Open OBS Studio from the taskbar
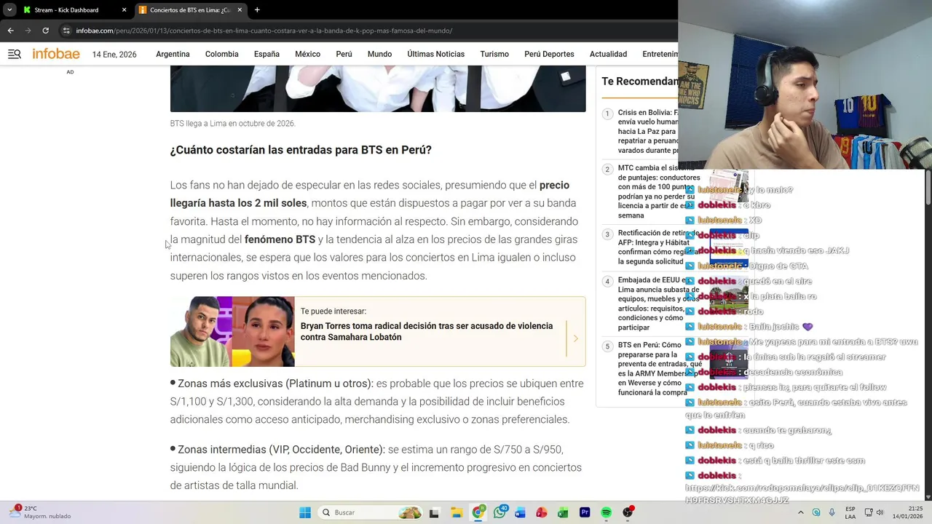This screenshot has height=524, width=932. [628, 512]
